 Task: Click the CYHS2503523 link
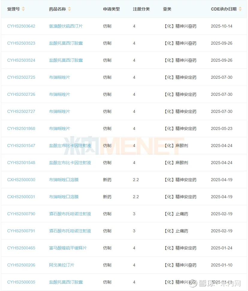21,43
